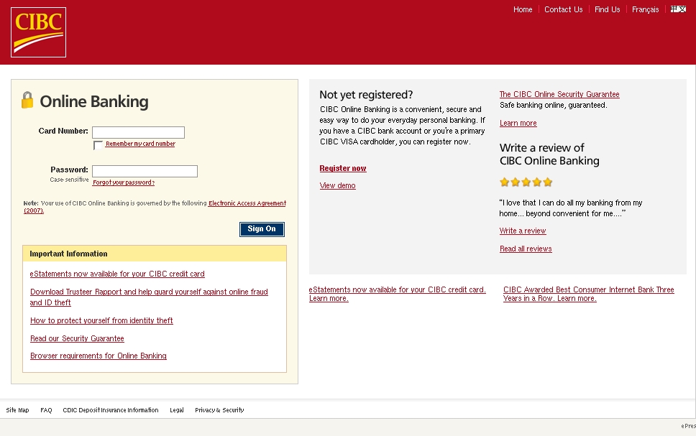
Task: Click the CIBC logo
Action: pyautogui.click(x=38, y=32)
